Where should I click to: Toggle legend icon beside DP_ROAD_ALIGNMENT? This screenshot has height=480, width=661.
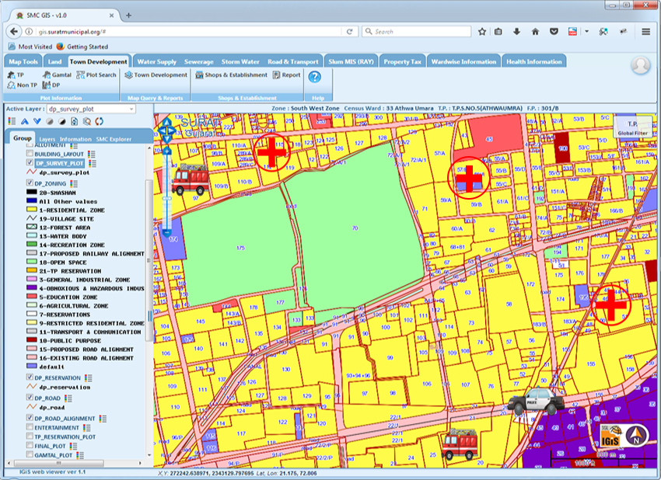pyautogui.click(x=103, y=419)
